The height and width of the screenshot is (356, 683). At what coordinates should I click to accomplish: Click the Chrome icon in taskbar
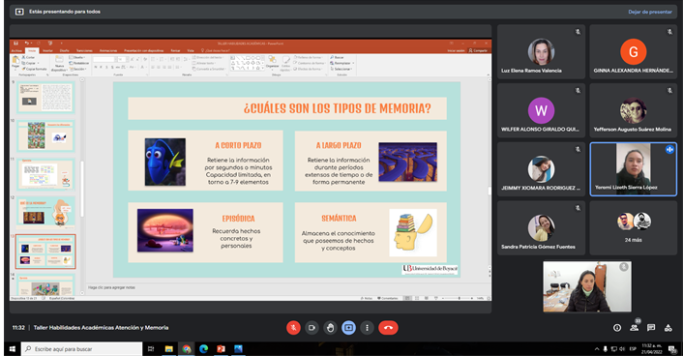pos(187,348)
